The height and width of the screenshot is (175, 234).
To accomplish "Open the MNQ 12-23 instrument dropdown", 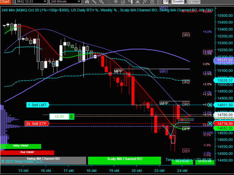I will [x=31, y=1].
